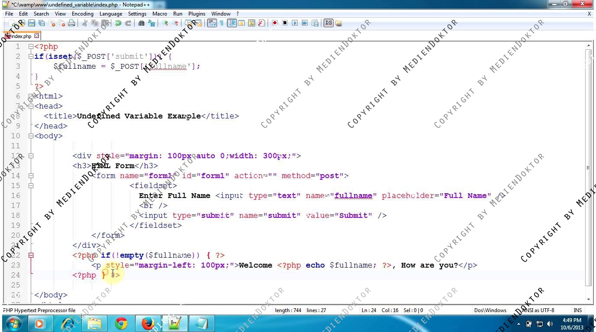This screenshot has width=596, height=332.
Task: Open the Windows Start button
Action: pos(14,323)
